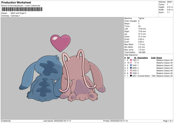This screenshot has height=123, width=174.
Task: Select the 'Wilcom EmbroideryStudio – Level 3 Advanced' text
Action: coord(21,6)
